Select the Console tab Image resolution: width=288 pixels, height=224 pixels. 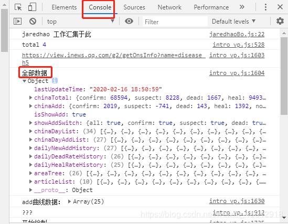click(100, 7)
